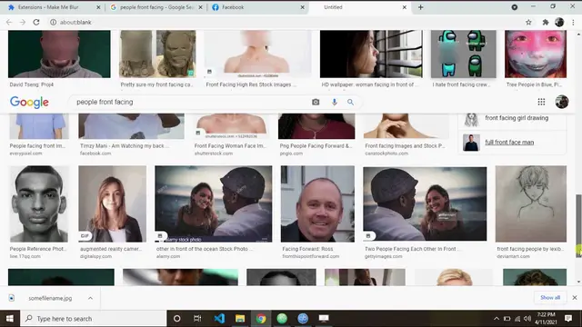Open the green globe taskbar app

coord(282,319)
